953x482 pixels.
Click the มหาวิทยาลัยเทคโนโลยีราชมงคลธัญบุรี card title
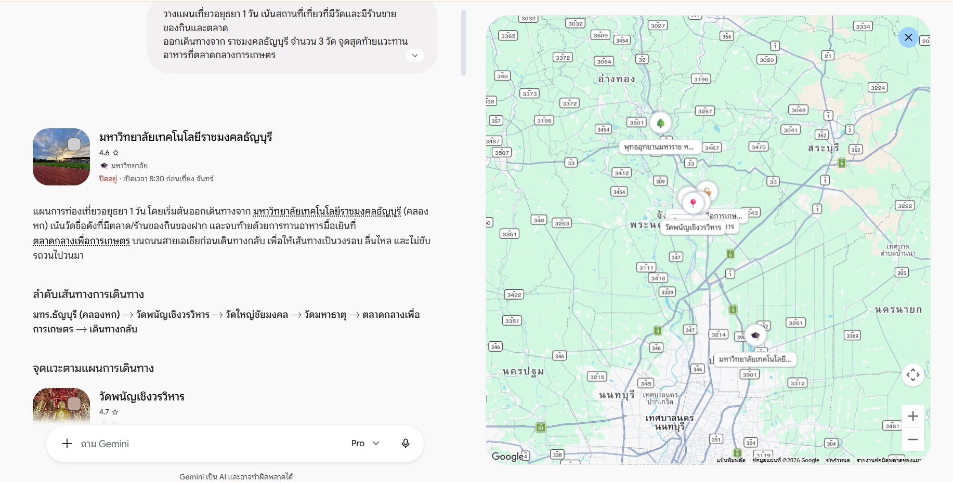coord(186,137)
